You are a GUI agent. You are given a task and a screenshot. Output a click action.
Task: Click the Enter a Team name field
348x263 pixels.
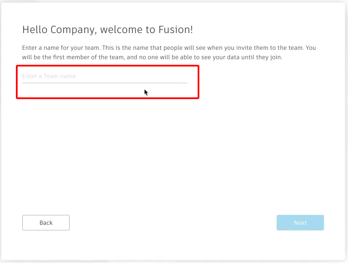tap(104, 76)
